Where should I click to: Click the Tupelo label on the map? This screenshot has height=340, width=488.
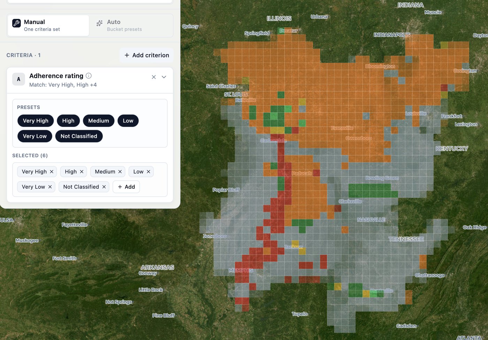pyautogui.click(x=300, y=314)
